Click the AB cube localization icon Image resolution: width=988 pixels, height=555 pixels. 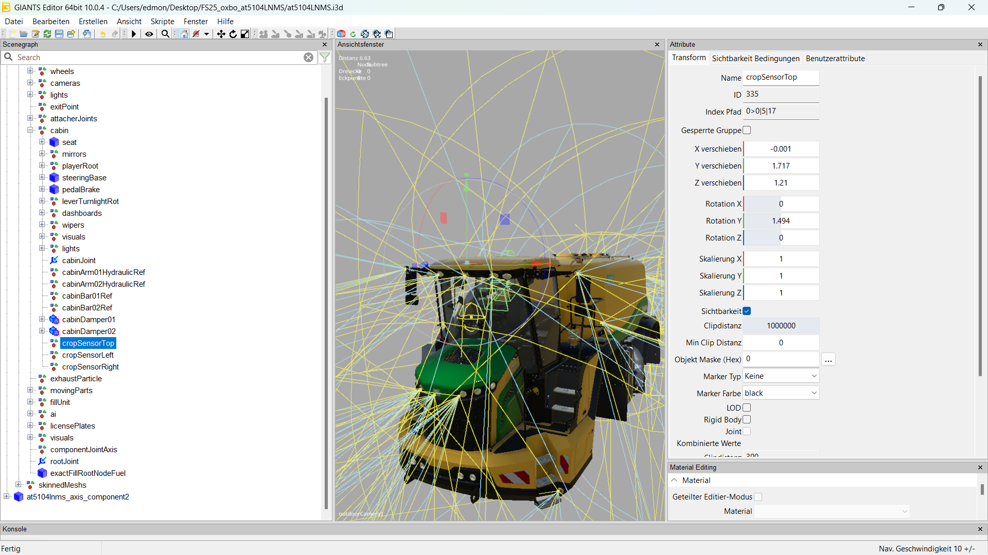[341, 34]
